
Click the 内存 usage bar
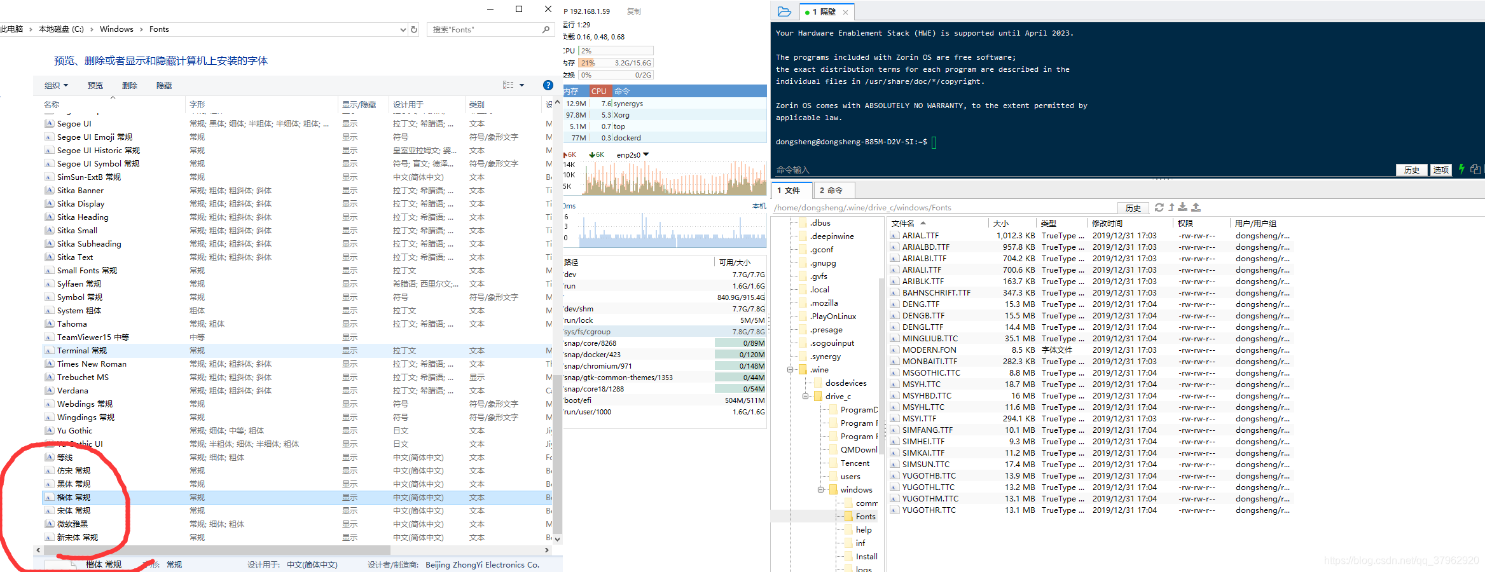pyautogui.click(x=616, y=63)
